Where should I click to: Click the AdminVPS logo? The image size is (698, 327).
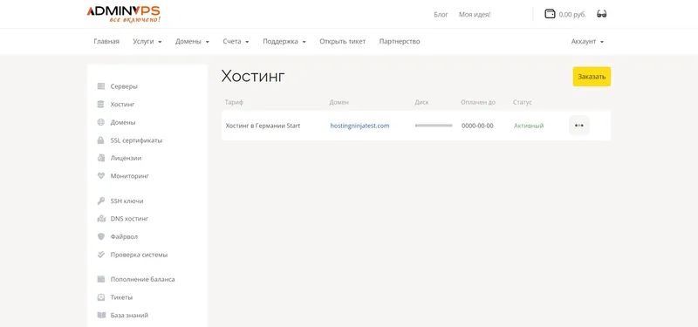[x=123, y=14]
